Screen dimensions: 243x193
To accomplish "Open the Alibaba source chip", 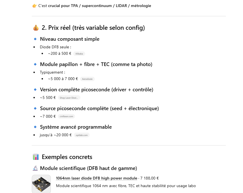I will click(79, 54).
